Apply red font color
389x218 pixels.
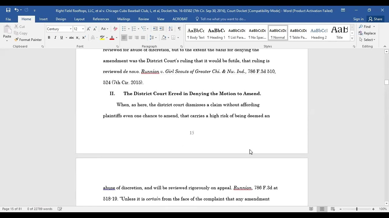pyautogui.click(x=112, y=38)
